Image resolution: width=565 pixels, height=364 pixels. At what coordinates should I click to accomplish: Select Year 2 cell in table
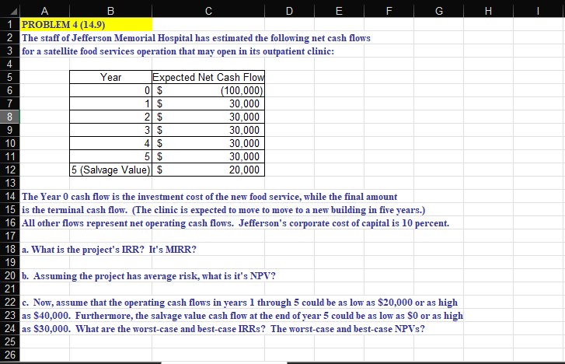coord(110,117)
